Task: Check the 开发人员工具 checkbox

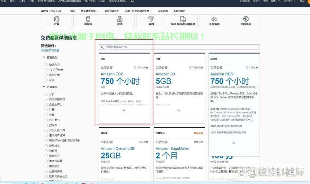Action: coord(46,130)
